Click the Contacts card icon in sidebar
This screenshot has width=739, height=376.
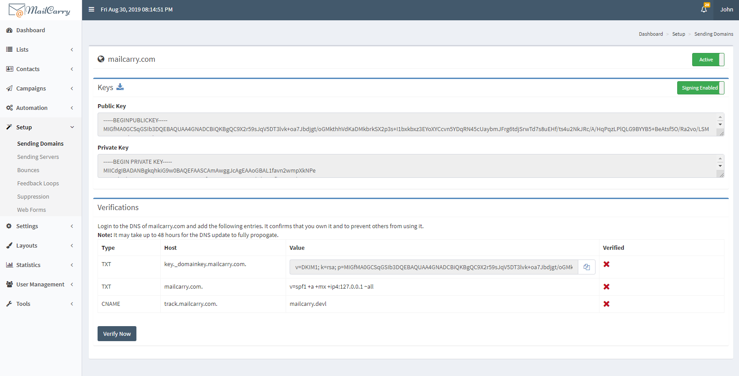[x=10, y=69]
